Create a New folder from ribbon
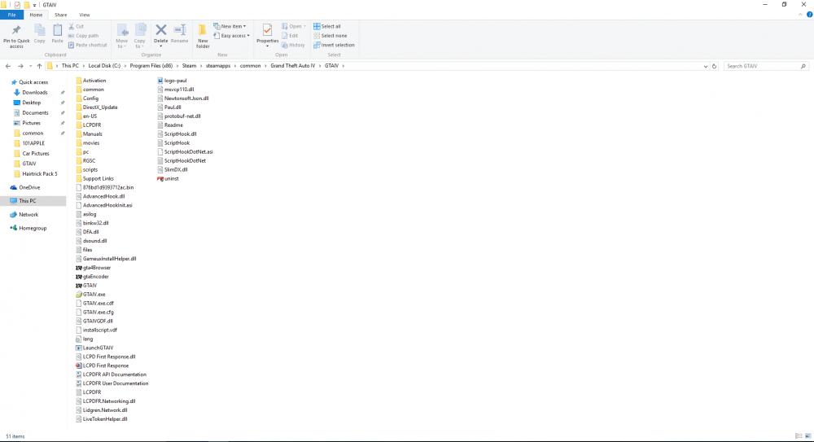This screenshot has width=814, height=442. click(x=203, y=36)
